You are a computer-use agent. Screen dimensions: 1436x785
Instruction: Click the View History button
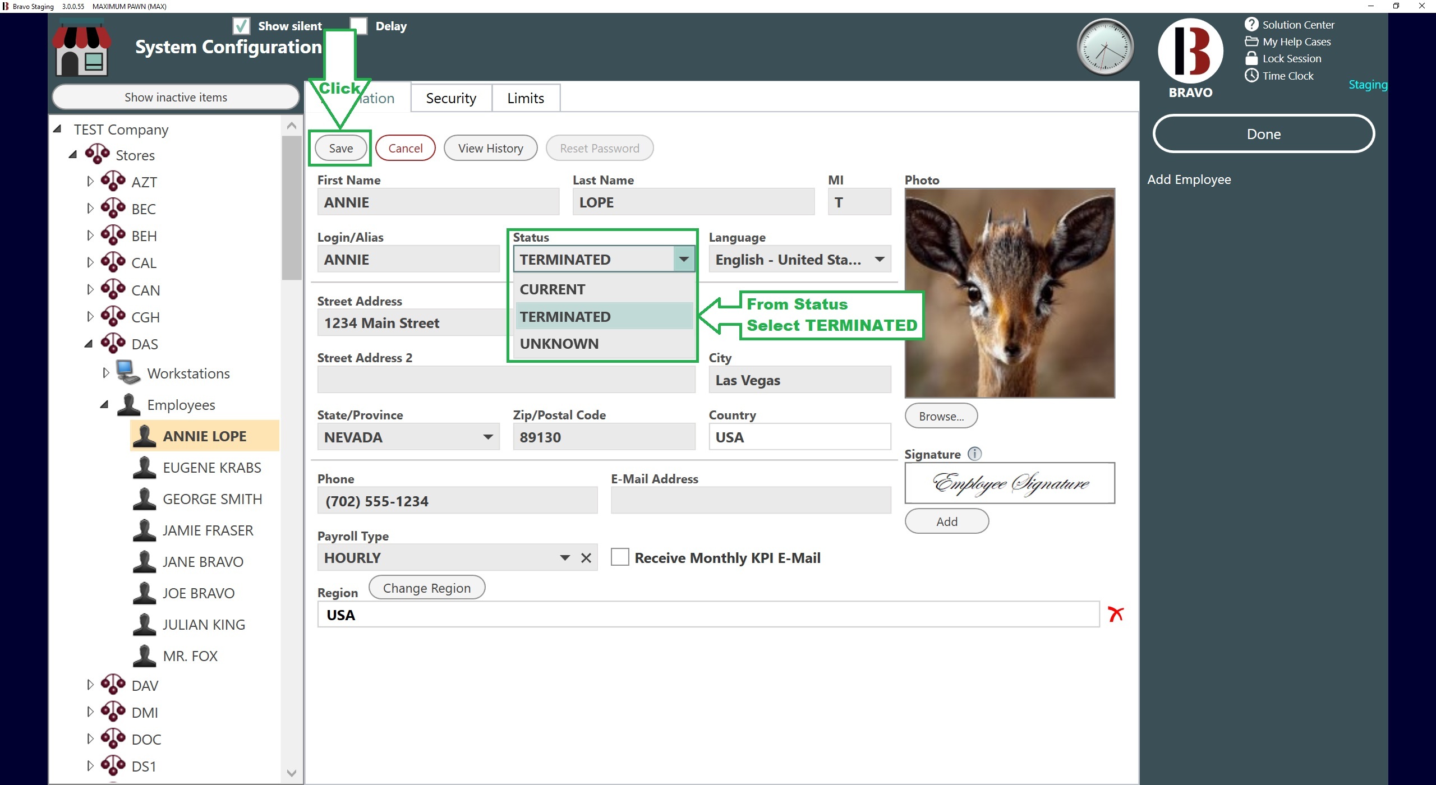pos(490,148)
